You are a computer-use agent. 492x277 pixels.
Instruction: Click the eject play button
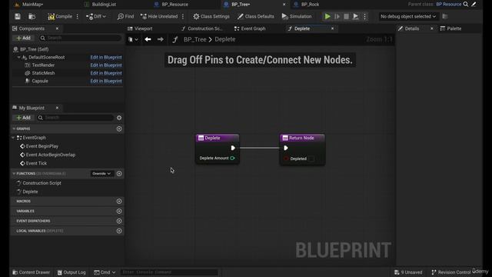[x=355, y=16]
